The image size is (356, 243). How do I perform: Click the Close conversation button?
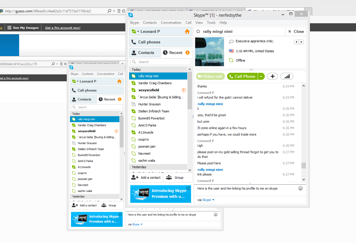(296, 31)
